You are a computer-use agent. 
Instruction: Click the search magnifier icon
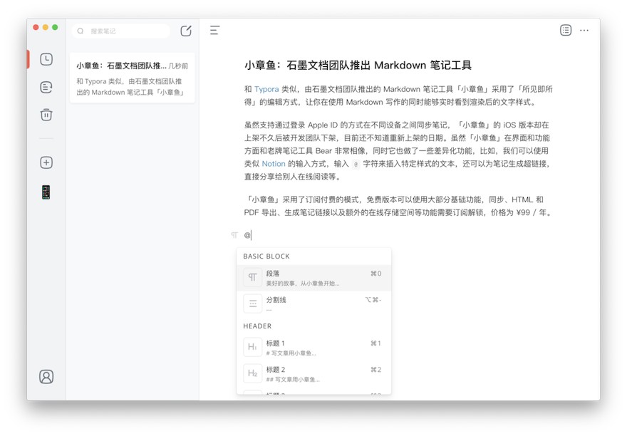81,31
